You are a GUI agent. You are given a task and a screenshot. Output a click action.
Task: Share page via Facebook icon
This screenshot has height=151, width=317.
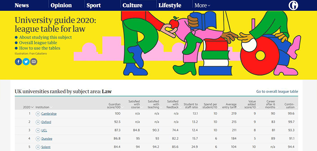[18, 62]
